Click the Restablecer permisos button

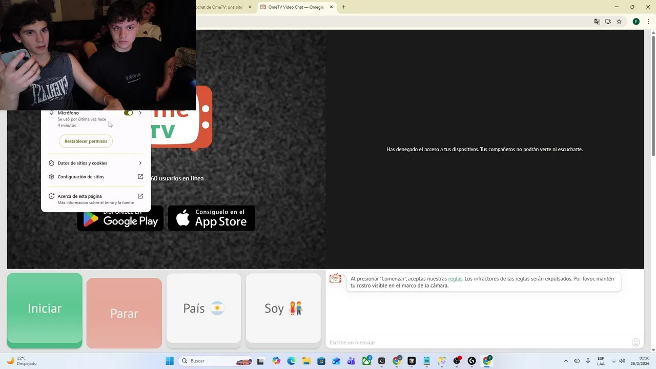click(86, 141)
